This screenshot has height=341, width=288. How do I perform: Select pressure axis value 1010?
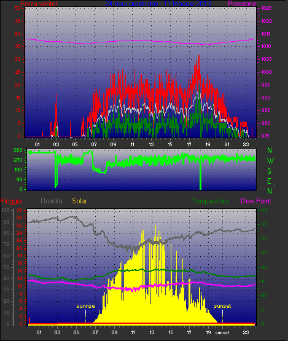(x=267, y=46)
